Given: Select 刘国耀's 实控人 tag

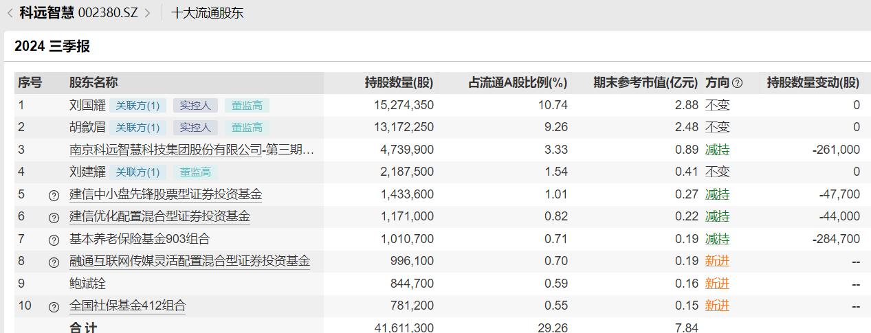Looking at the screenshot, I should pos(195,106).
